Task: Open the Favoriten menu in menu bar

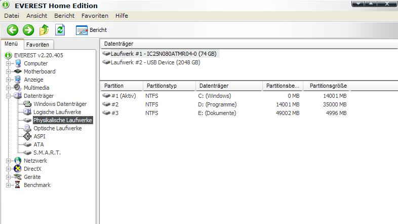Action: (x=95, y=16)
